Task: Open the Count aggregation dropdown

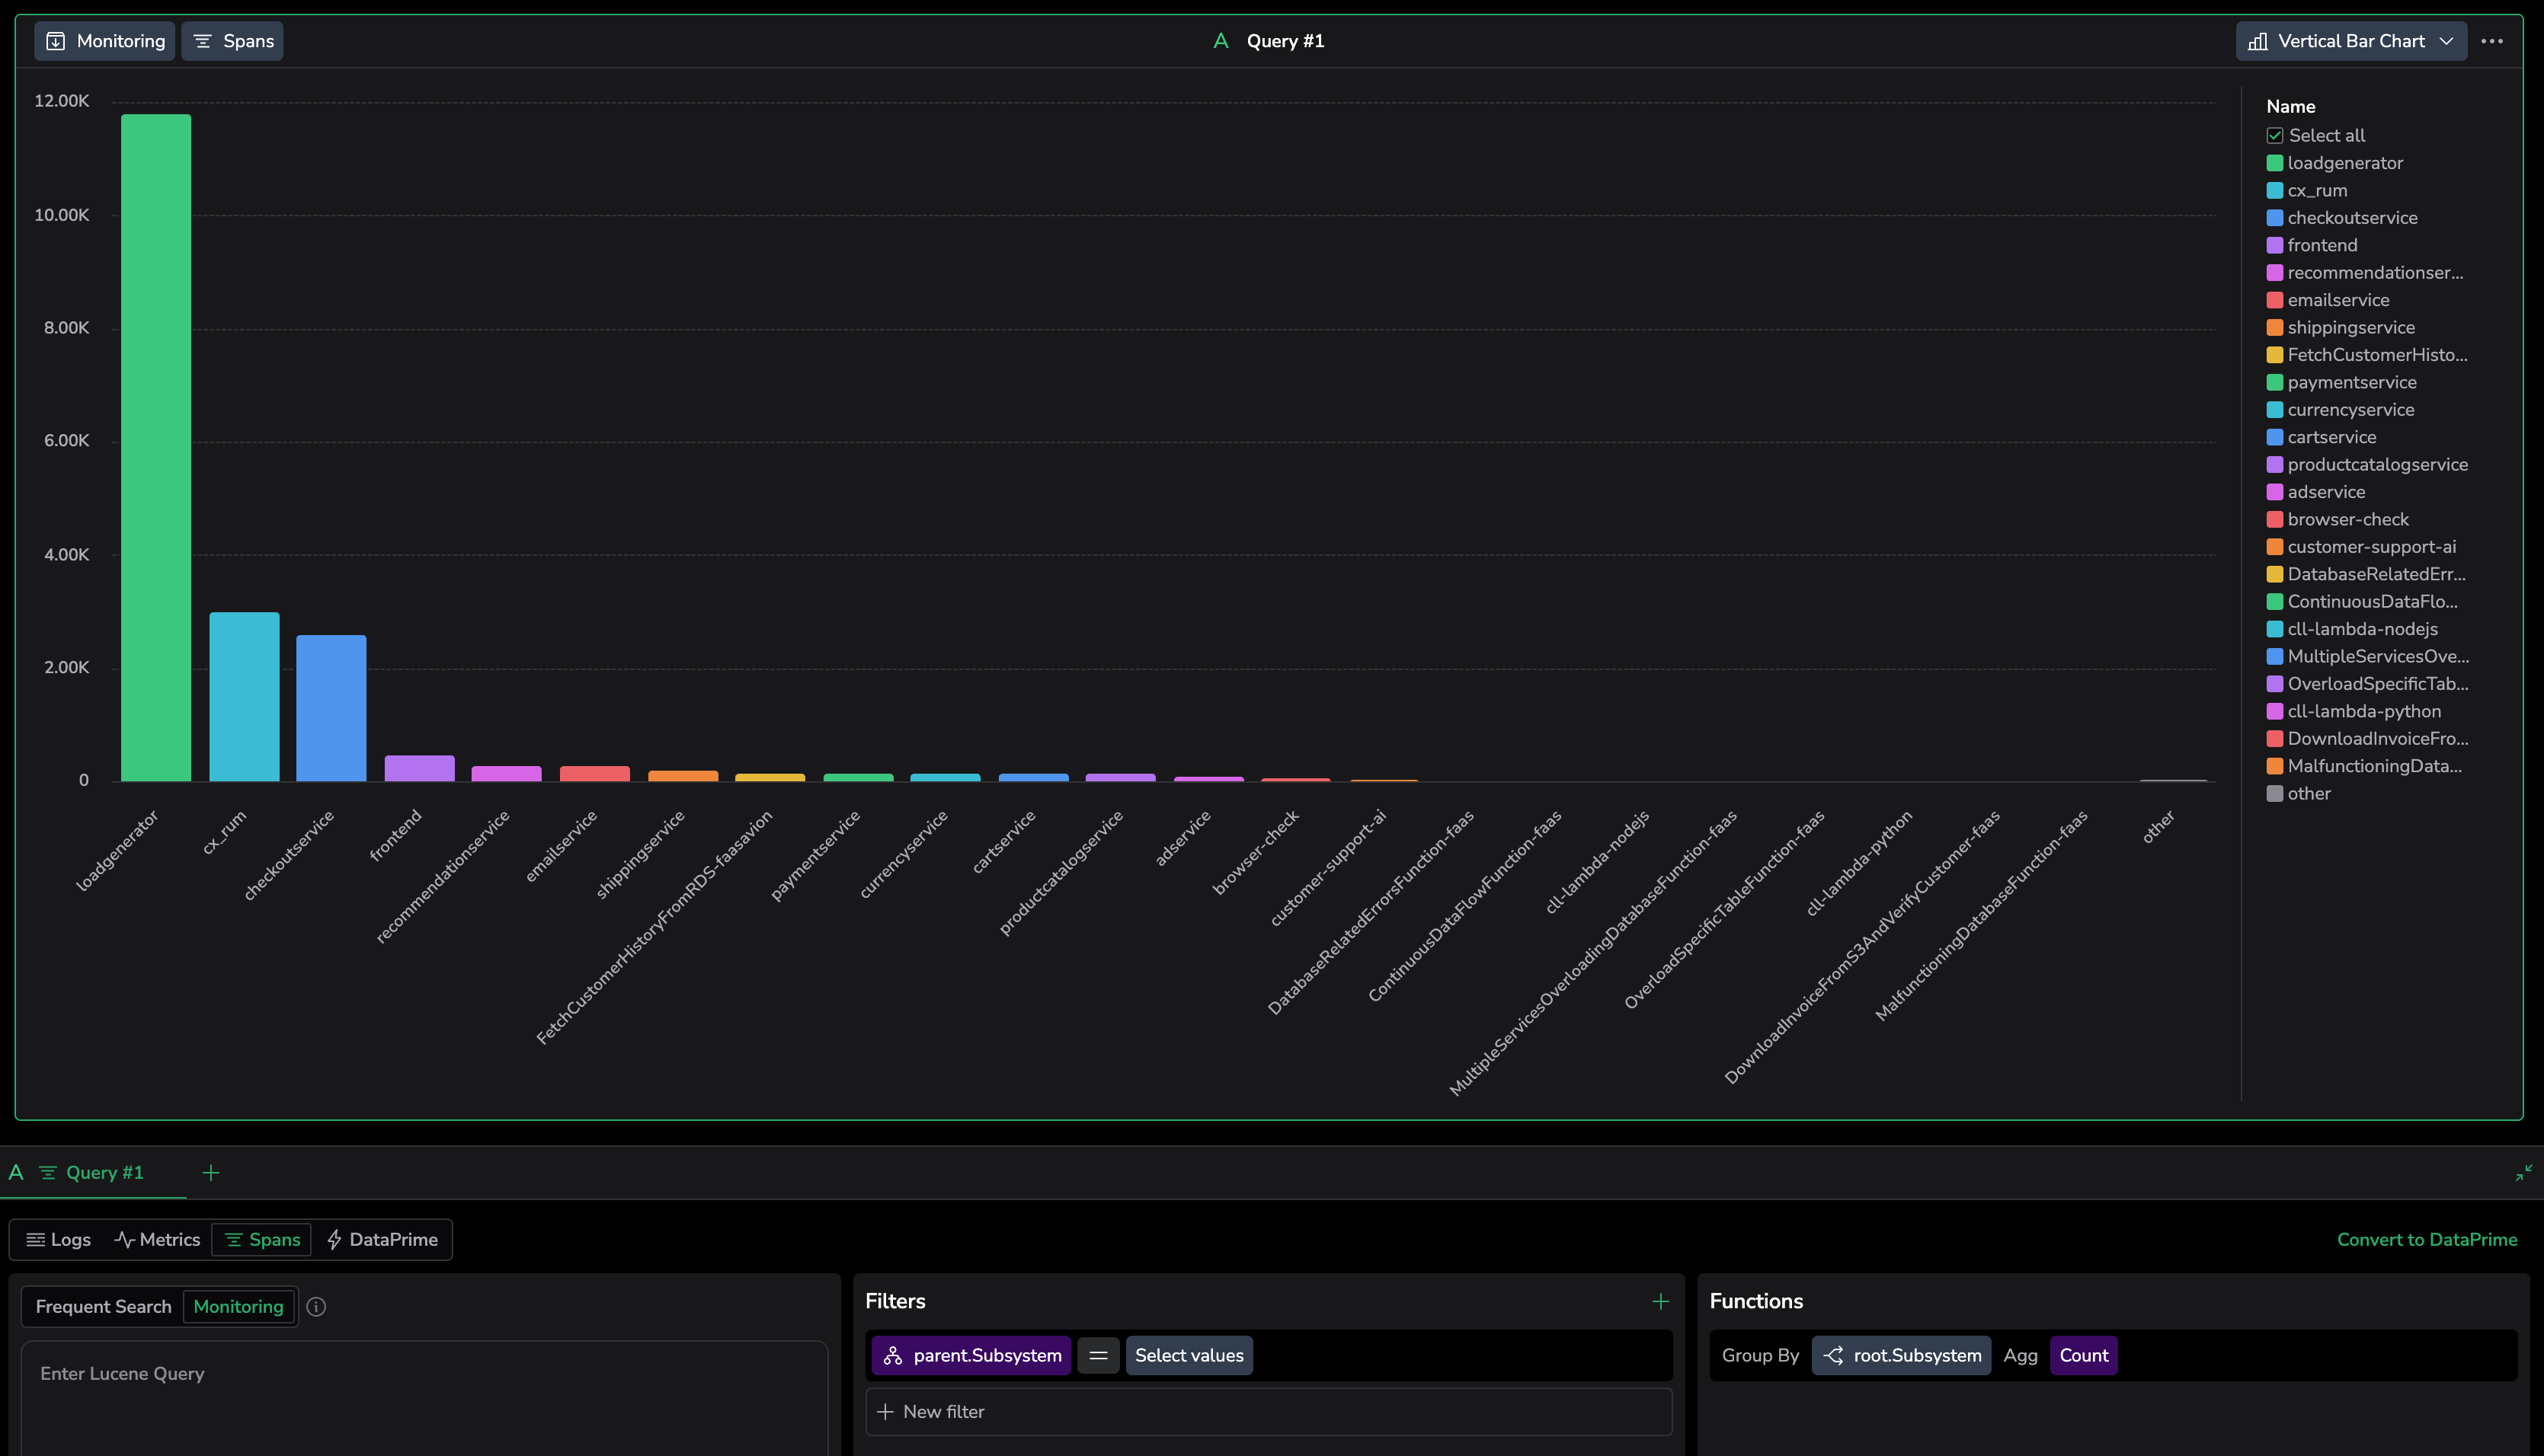Action: [x=2083, y=1356]
